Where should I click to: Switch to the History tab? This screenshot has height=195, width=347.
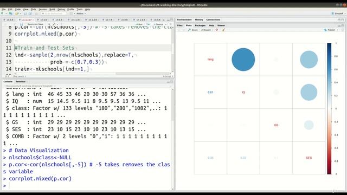[x=199, y=19]
